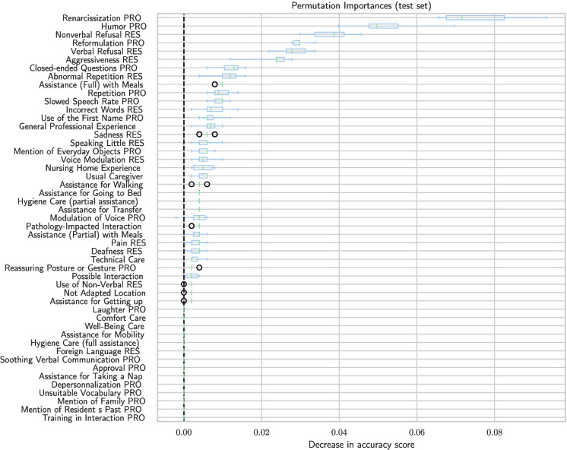This screenshot has width=567, height=450.
Task: Select 'Assistance for Getting up' label
Action: coord(97,301)
